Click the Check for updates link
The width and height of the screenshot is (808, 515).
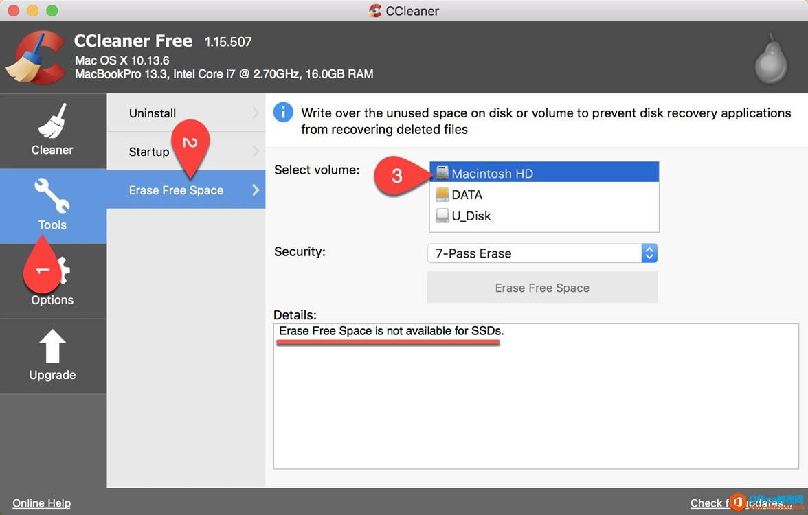click(742, 503)
